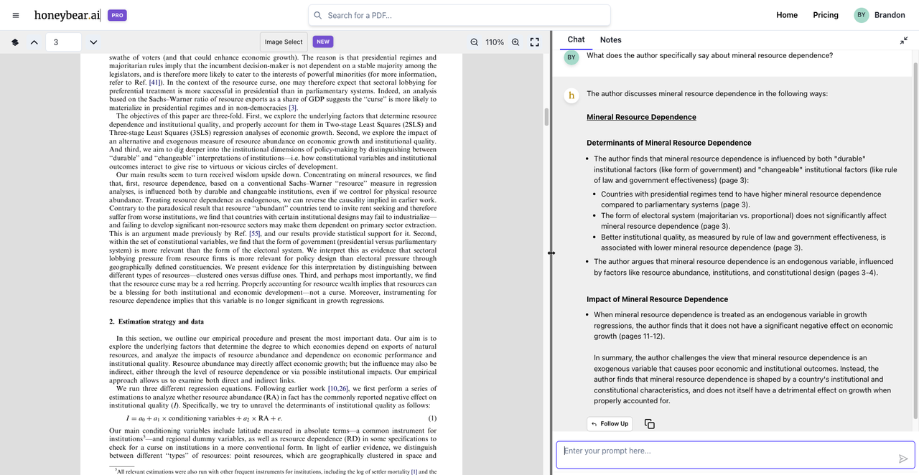
Task: Click Impact of Mineral Resource Dependence heading
Action: coord(657,299)
